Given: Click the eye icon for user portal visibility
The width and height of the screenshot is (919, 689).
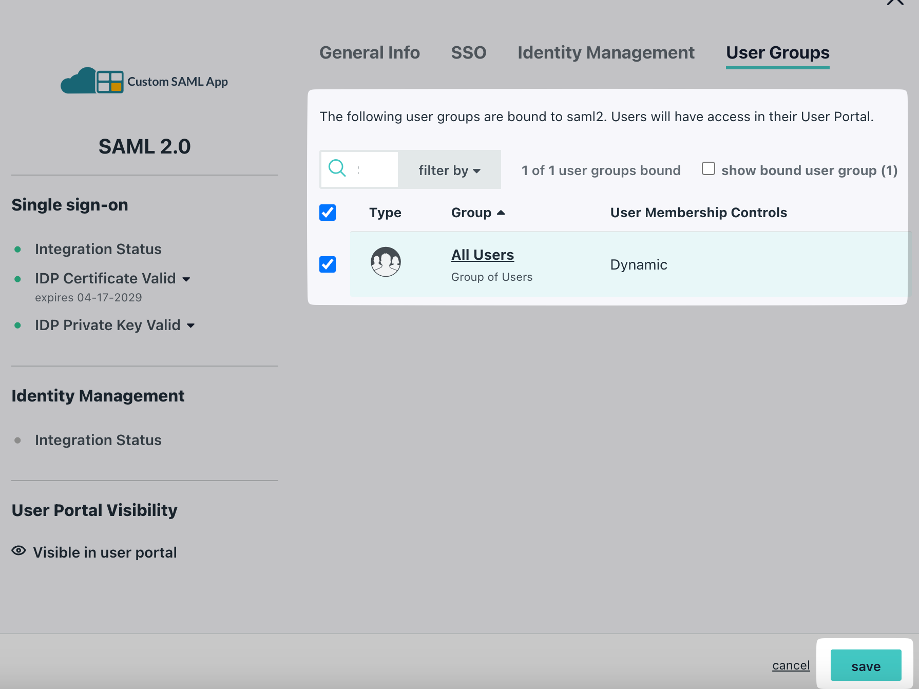Looking at the screenshot, I should 18,550.
